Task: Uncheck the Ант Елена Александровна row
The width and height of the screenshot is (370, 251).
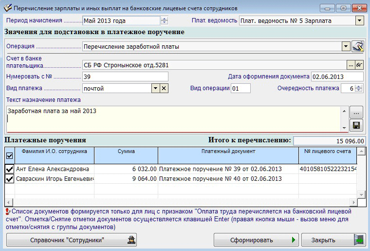Action: [9, 169]
